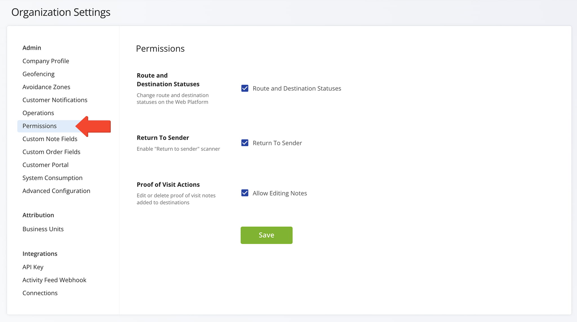Select the highlighted Permissions item
577x322 pixels.
(x=39, y=126)
